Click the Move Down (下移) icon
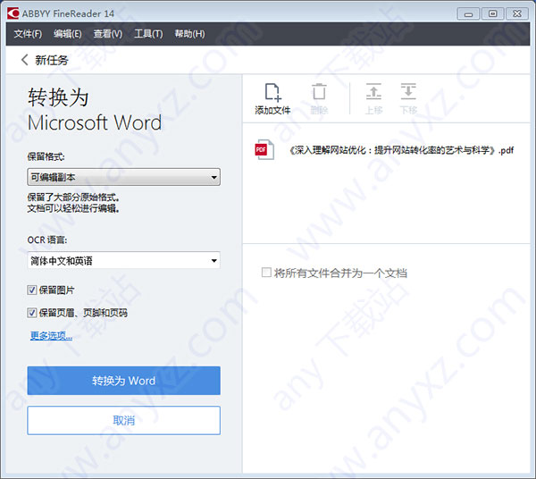The height and width of the screenshot is (479, 536). tap(408, 92)
